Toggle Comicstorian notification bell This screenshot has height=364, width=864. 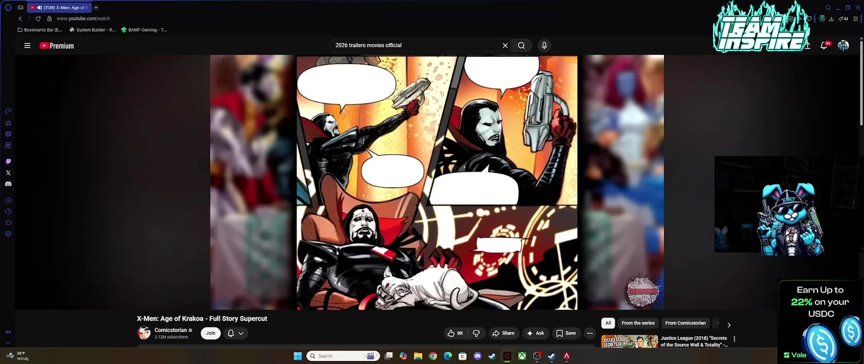point(231,333)
